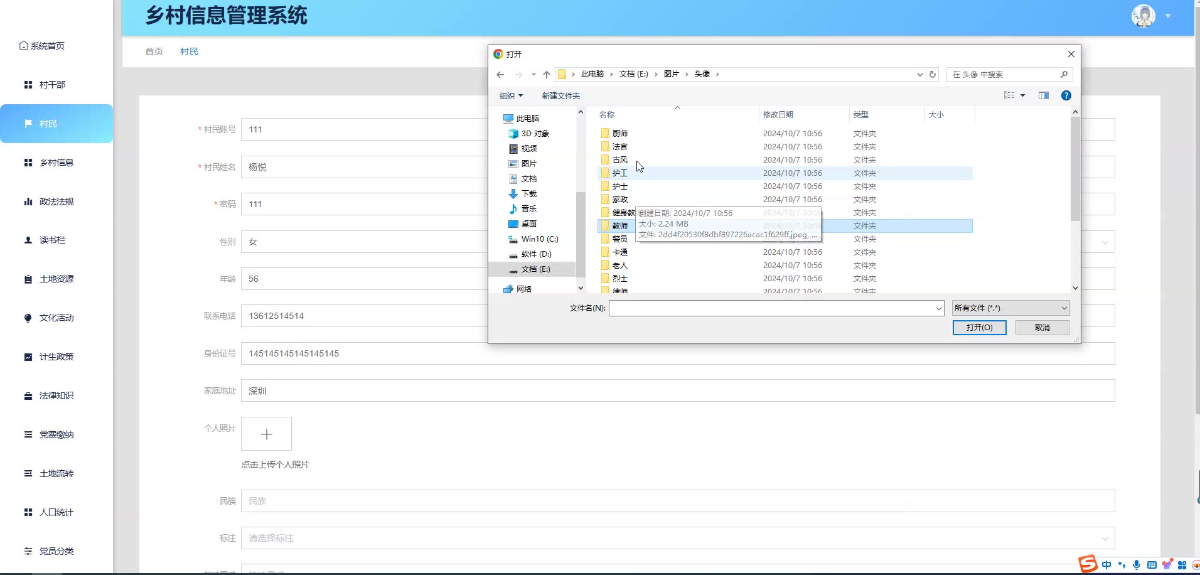Open the file type filter dropdown

point(1010,308)
